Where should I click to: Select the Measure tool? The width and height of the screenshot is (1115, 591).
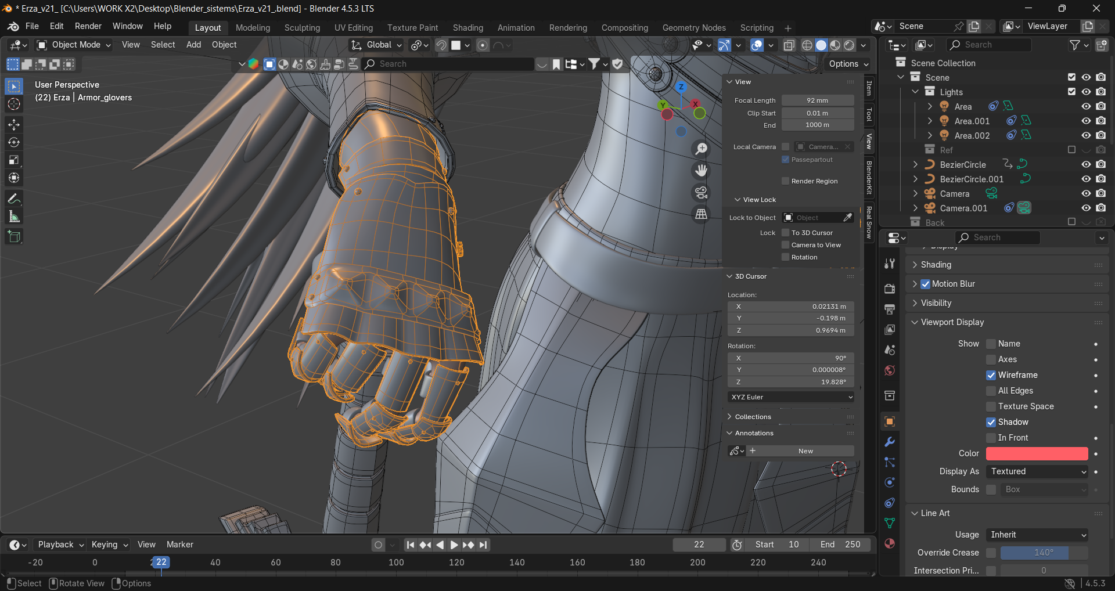14,217
